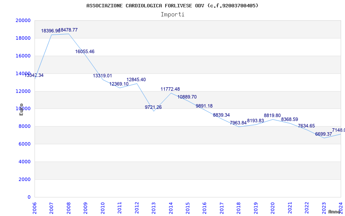Select the 12845.40 data label
This screenshot has width=345, height=216.
136,80
